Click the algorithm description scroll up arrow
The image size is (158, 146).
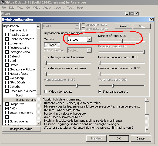[x=147, y=100]
